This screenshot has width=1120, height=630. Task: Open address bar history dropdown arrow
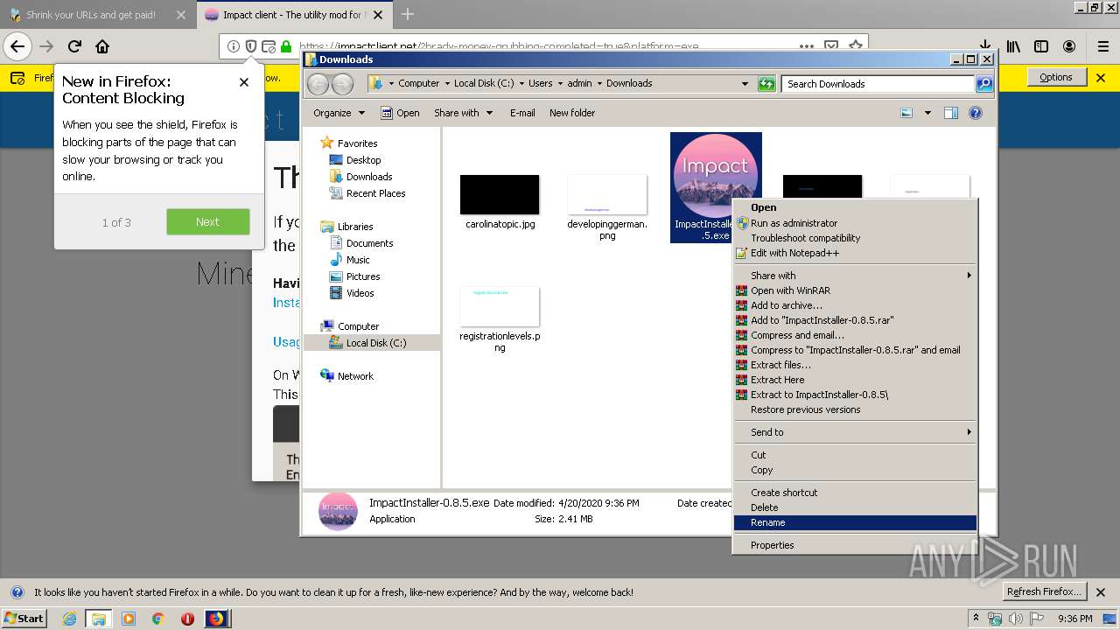pos(745,84)
